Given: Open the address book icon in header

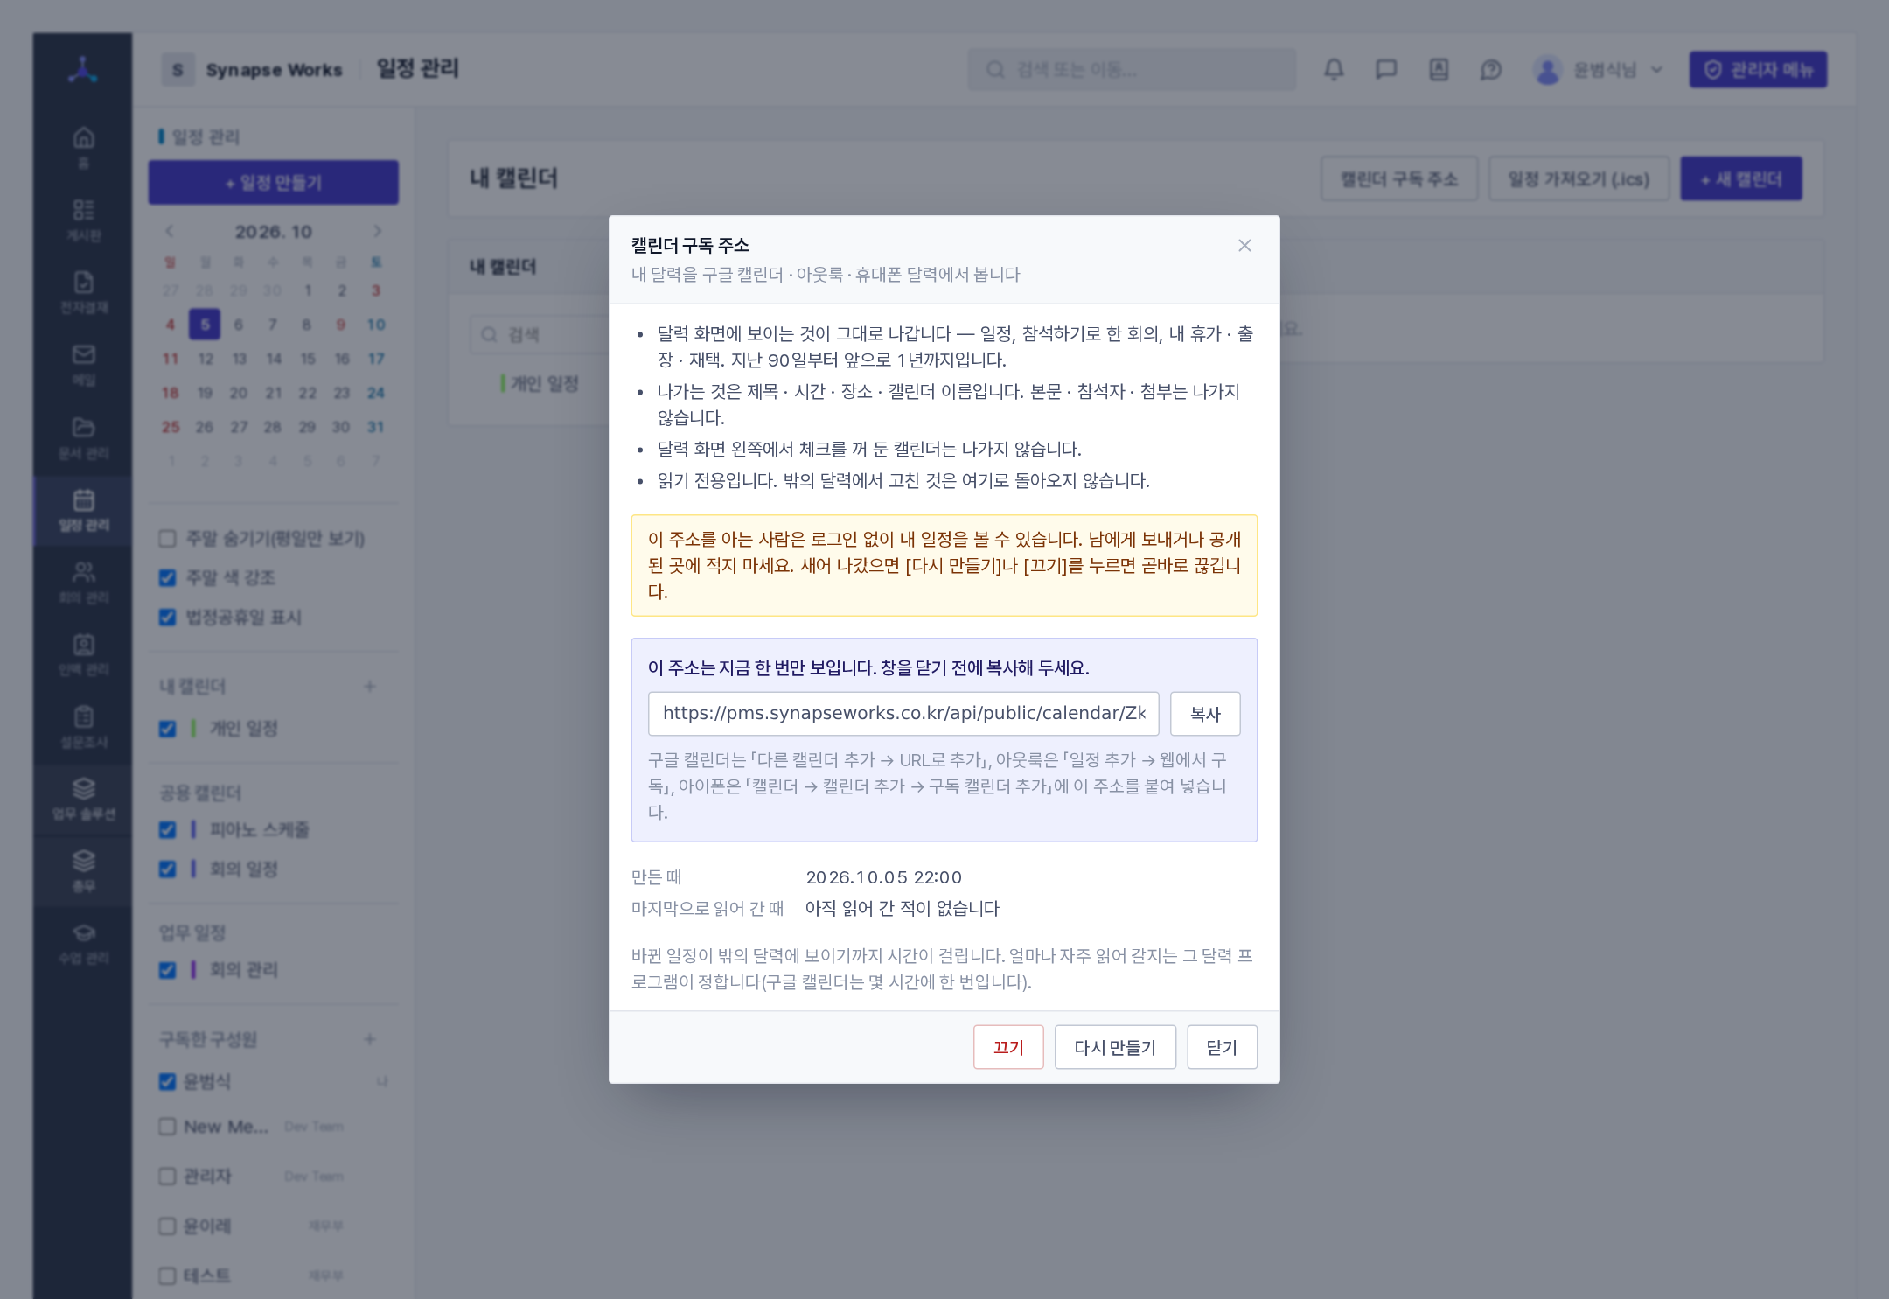Looking at the screenshot, I should pos(1439,69).
